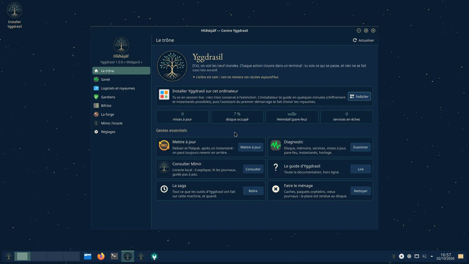The height and width of the screenshot is (264, 469).
Task: Click the '0 mises à jour' stat tile
Action: (x=182, y=117)
